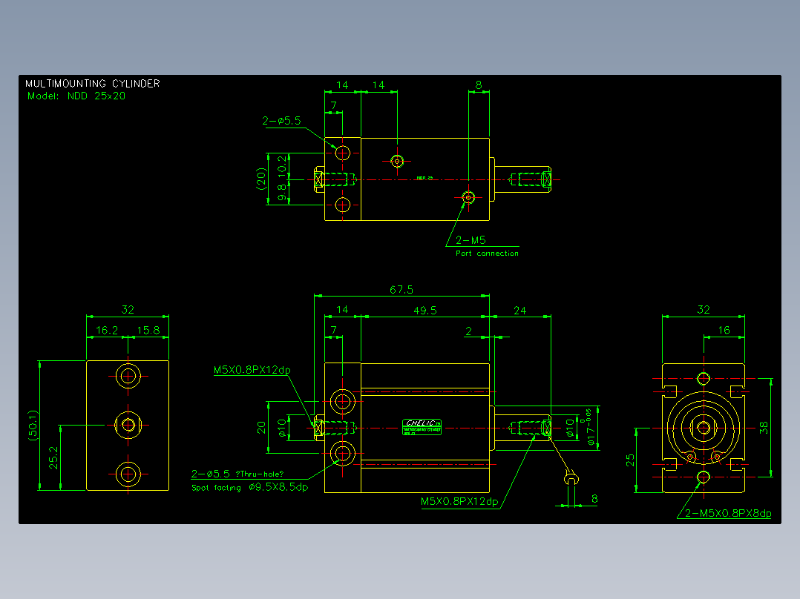Image resolution: width=800 pixels, height=599 pixels.
Task: Pick the '2-ø5.5 ?Thru-hole?' annotation
Action: 237,474
